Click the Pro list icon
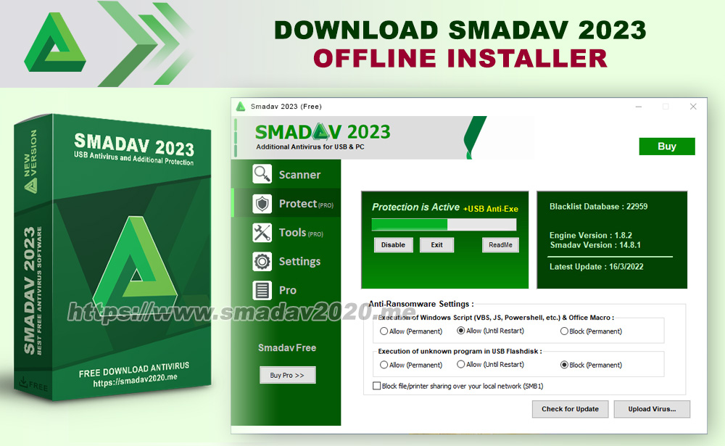This screenshot has height=446, width=725. [x=262, y=291]
